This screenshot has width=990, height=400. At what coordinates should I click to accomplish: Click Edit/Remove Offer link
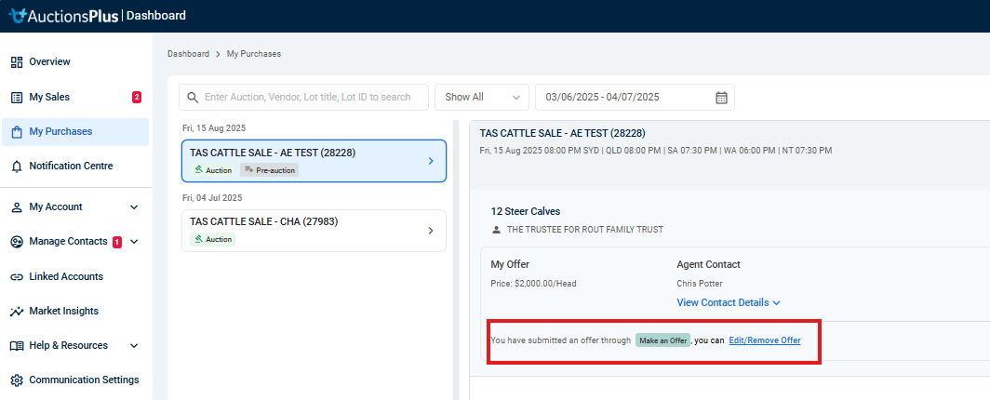click(765, 340)
